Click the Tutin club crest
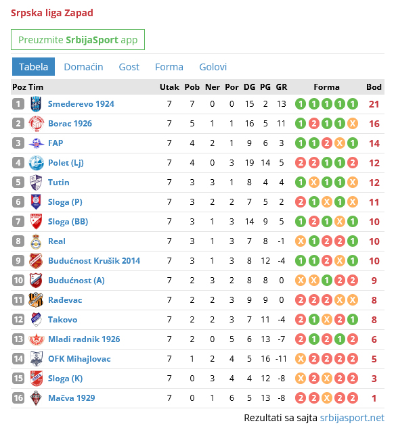 36,182
